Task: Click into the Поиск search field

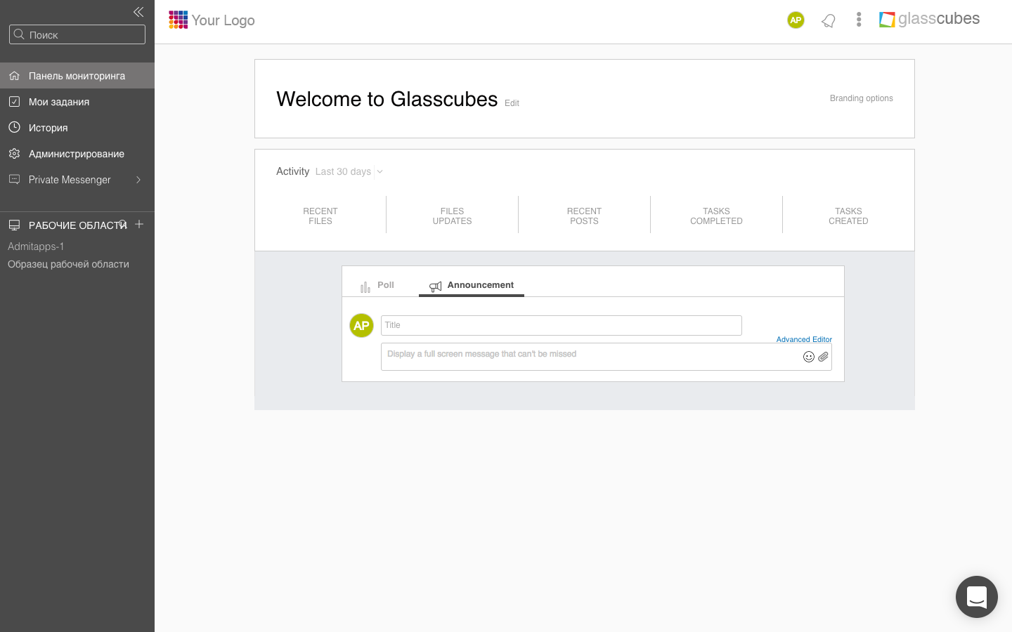Action: click(77, 34)
